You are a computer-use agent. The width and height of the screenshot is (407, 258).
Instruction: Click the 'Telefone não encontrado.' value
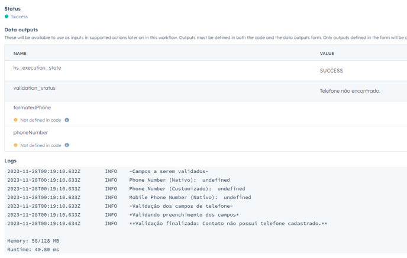tap(350, 91)
